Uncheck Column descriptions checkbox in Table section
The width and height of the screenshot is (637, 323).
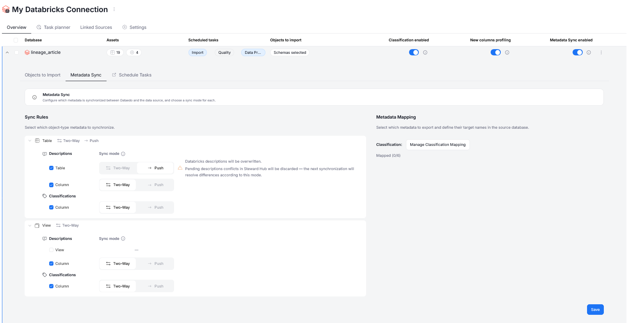pos(51,185)
